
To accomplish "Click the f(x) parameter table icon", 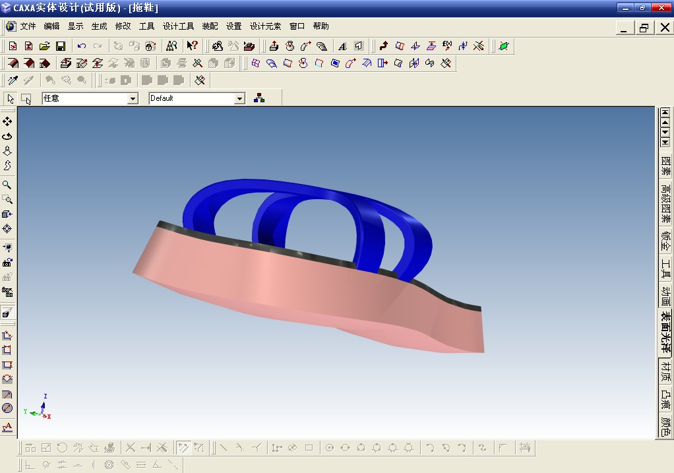I will pos(447,46).
